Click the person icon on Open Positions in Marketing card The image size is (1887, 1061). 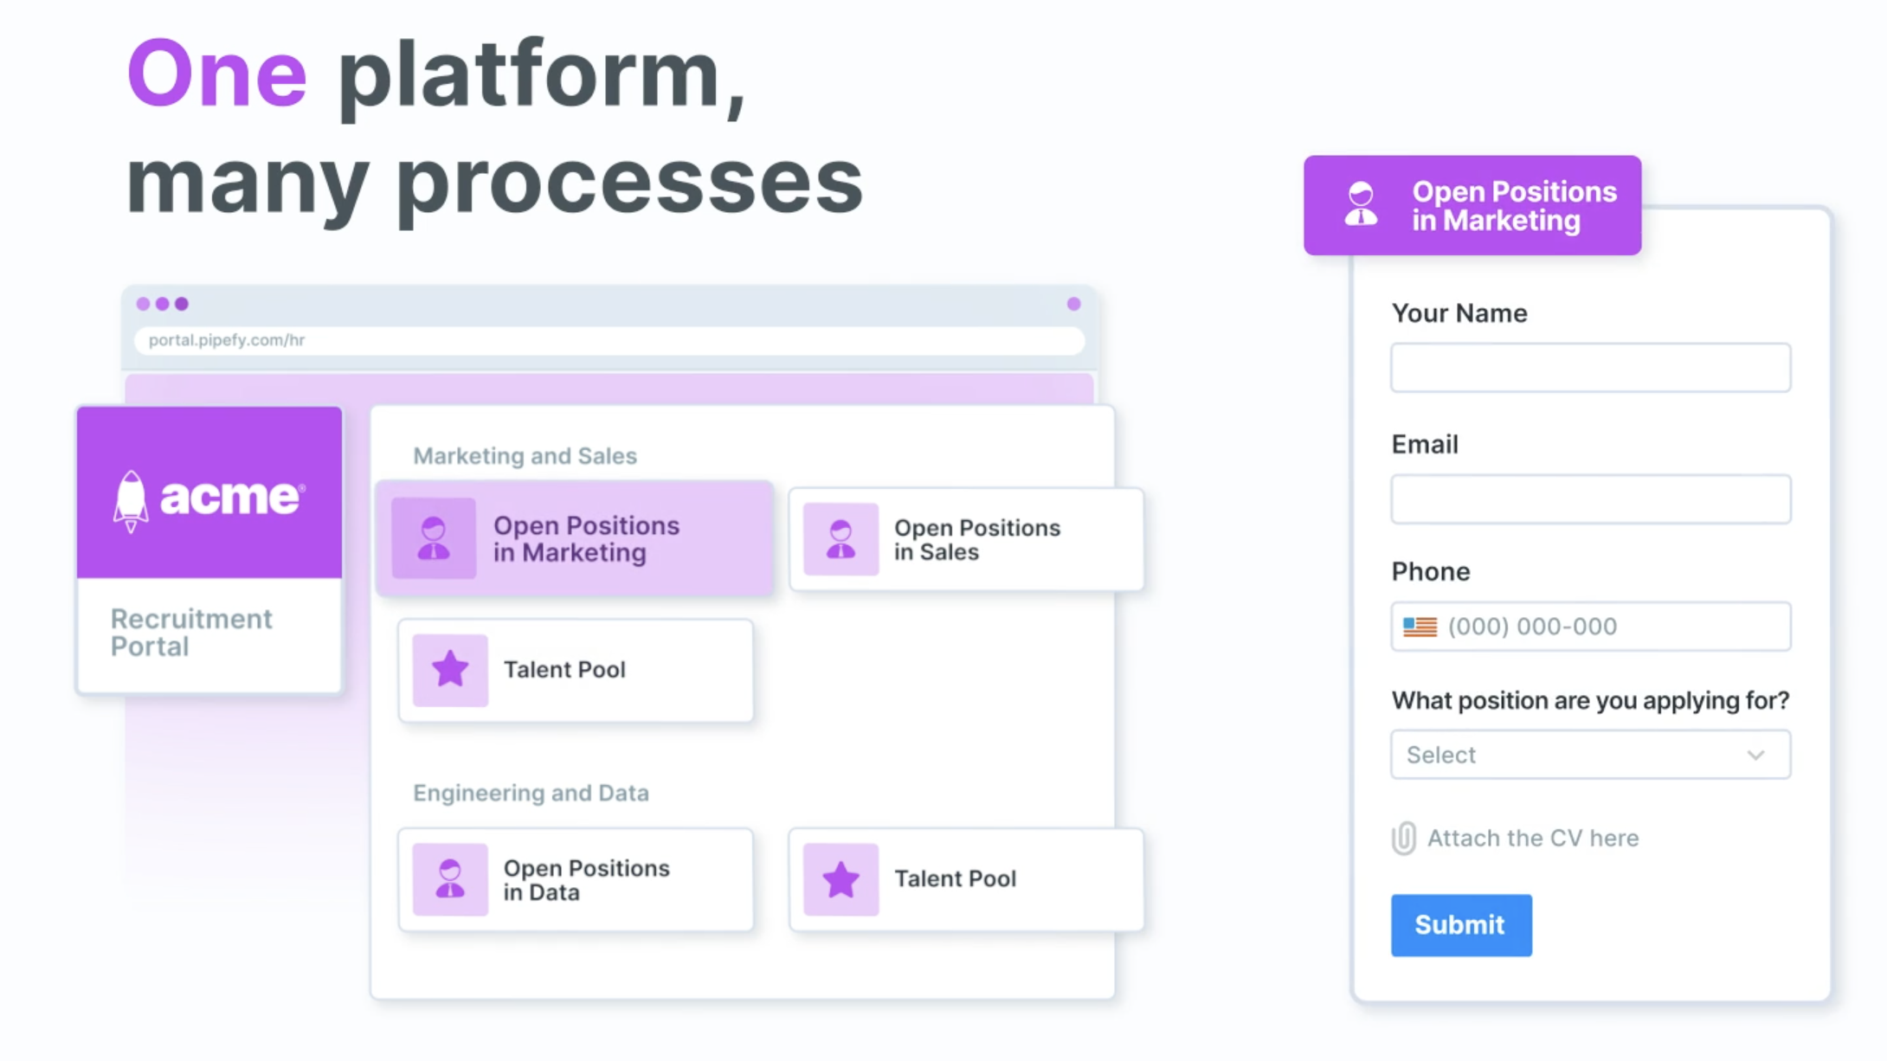434,538
